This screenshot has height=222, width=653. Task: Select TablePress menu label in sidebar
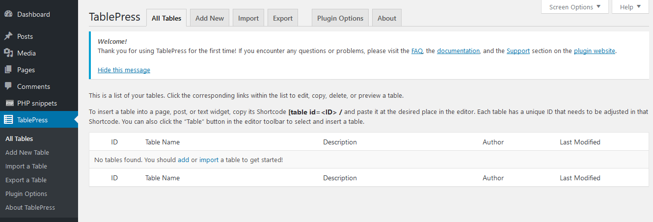pos(32,120)
